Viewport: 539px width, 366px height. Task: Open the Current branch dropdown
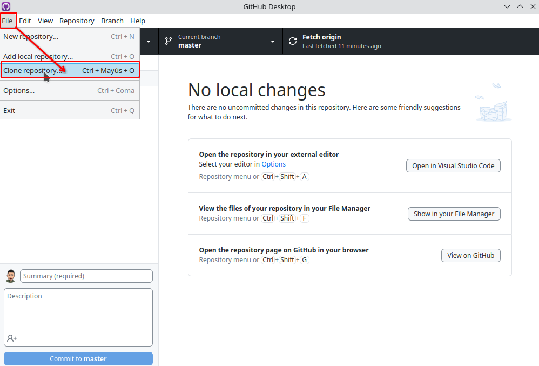[273, 41]
